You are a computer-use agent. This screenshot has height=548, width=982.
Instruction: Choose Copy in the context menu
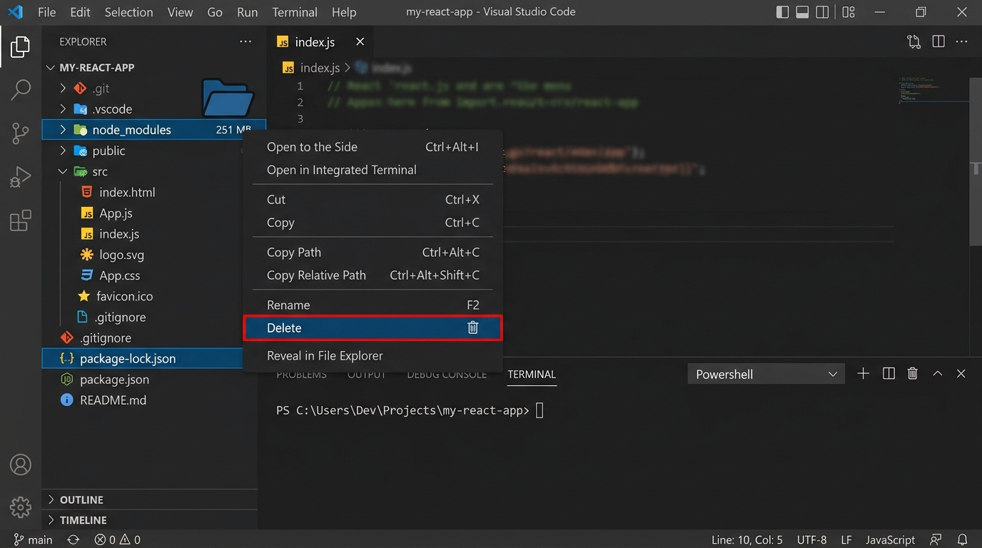click(373, 222)
